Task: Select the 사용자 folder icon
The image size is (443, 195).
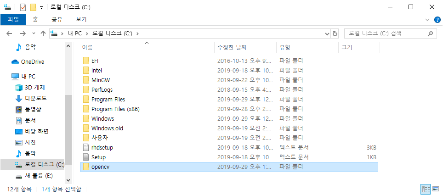Action: tap(86, 138)
